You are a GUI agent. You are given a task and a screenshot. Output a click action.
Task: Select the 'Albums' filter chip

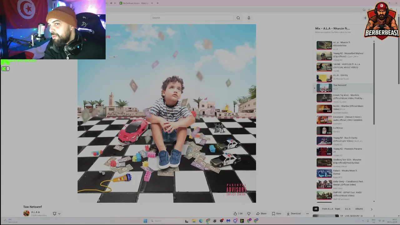359,209
